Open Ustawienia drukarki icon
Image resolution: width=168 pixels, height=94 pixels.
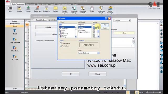(x=83, y=8)
